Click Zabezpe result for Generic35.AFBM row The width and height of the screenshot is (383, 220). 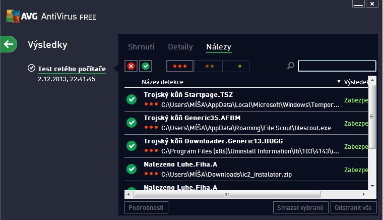[x=356, y=124]
